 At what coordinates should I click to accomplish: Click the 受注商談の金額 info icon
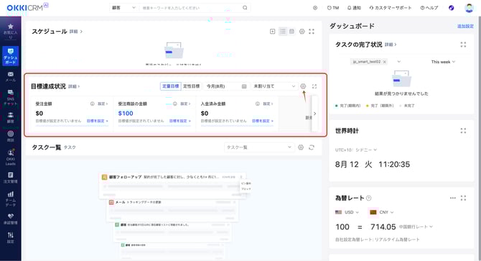pyautogui.click(x=175, y=104)
